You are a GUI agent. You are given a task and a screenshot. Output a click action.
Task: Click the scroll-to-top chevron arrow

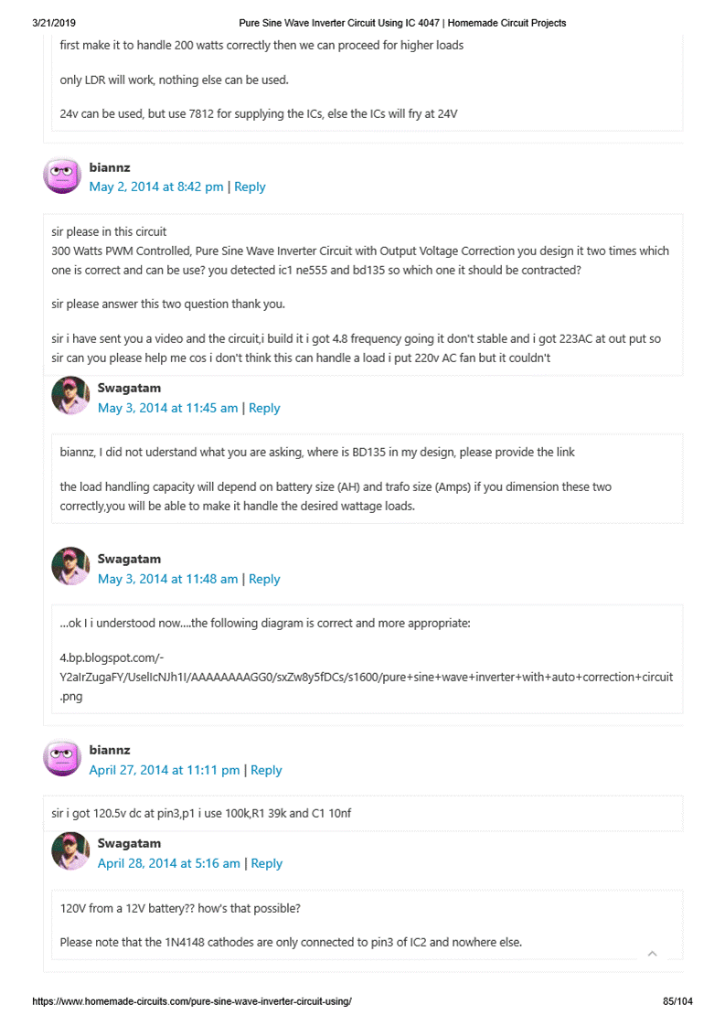point(652,954)
